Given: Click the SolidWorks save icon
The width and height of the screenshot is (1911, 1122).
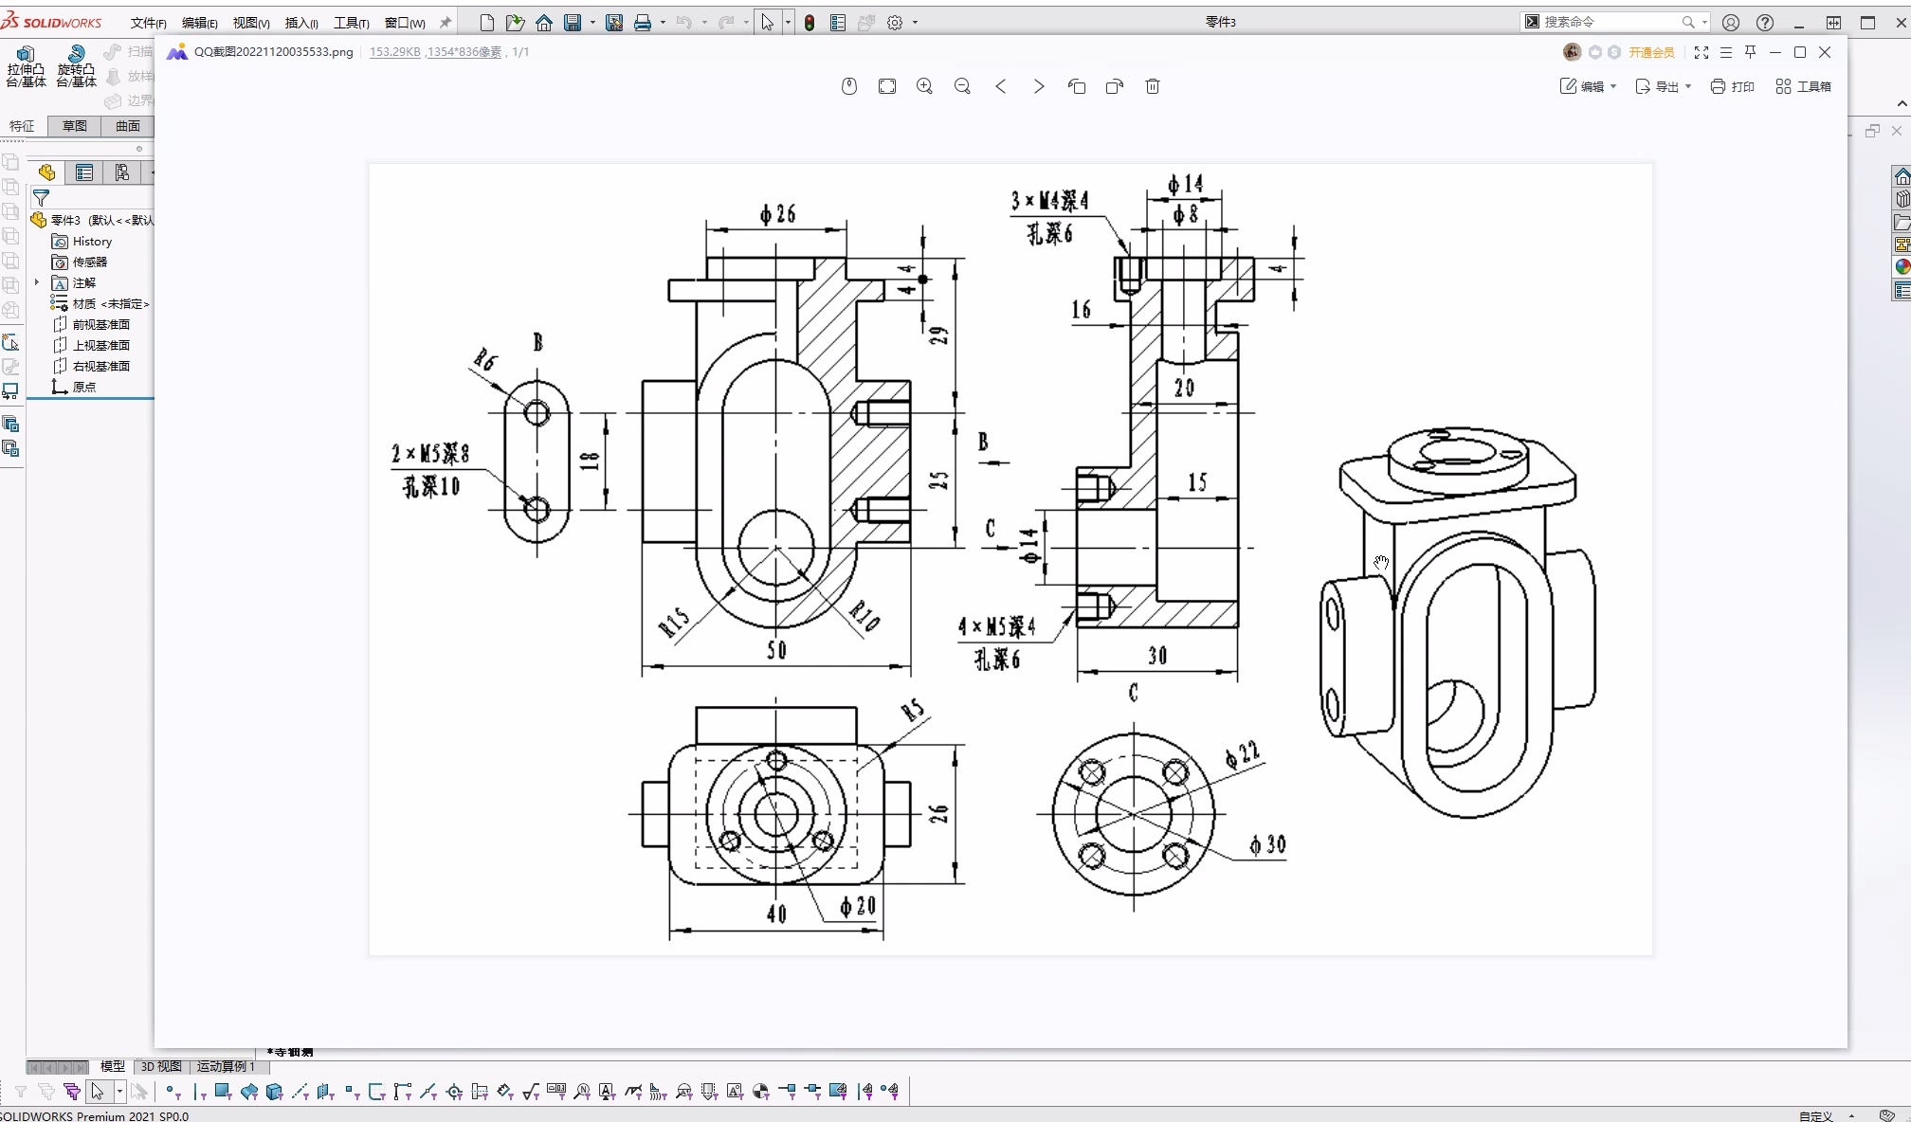Looking at the screenshot, I should [x=573, y=23].
